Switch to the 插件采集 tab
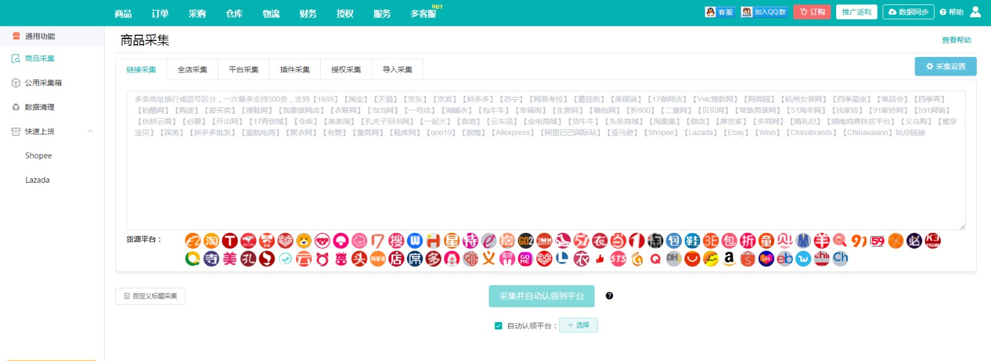Image resolution: width=991 pixels, height=361 pixels. click(x=295, y=69)
